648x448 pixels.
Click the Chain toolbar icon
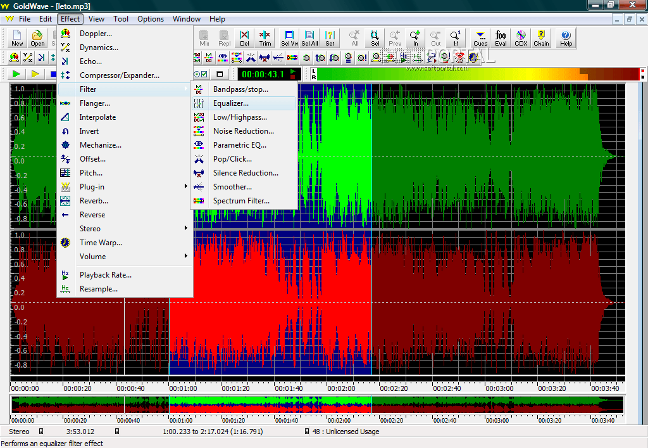541,38
